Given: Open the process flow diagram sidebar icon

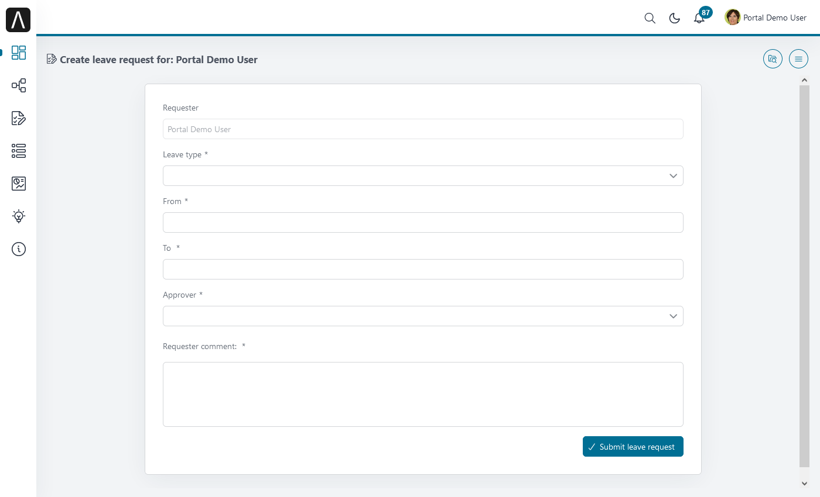Looking at the screenshot, I should tap(19, 85).
